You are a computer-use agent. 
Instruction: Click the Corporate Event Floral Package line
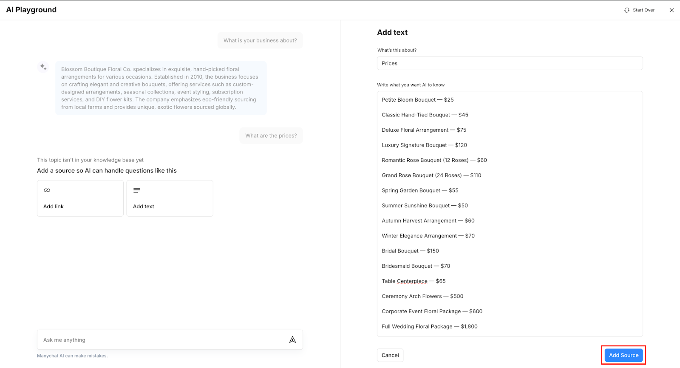point(432,311)
